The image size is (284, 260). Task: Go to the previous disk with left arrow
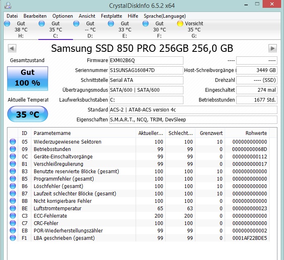coord(12,48)
